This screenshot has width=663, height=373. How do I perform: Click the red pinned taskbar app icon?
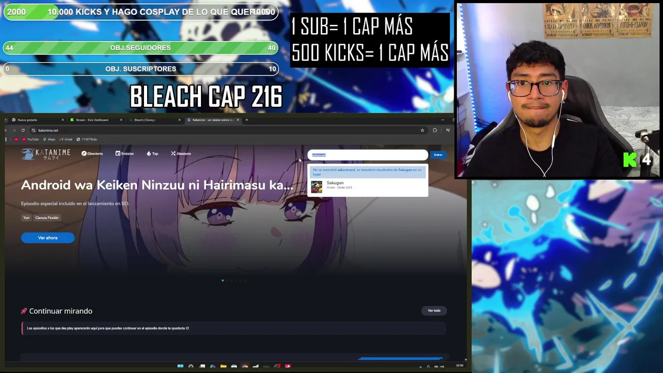click(x=287, y=366)
